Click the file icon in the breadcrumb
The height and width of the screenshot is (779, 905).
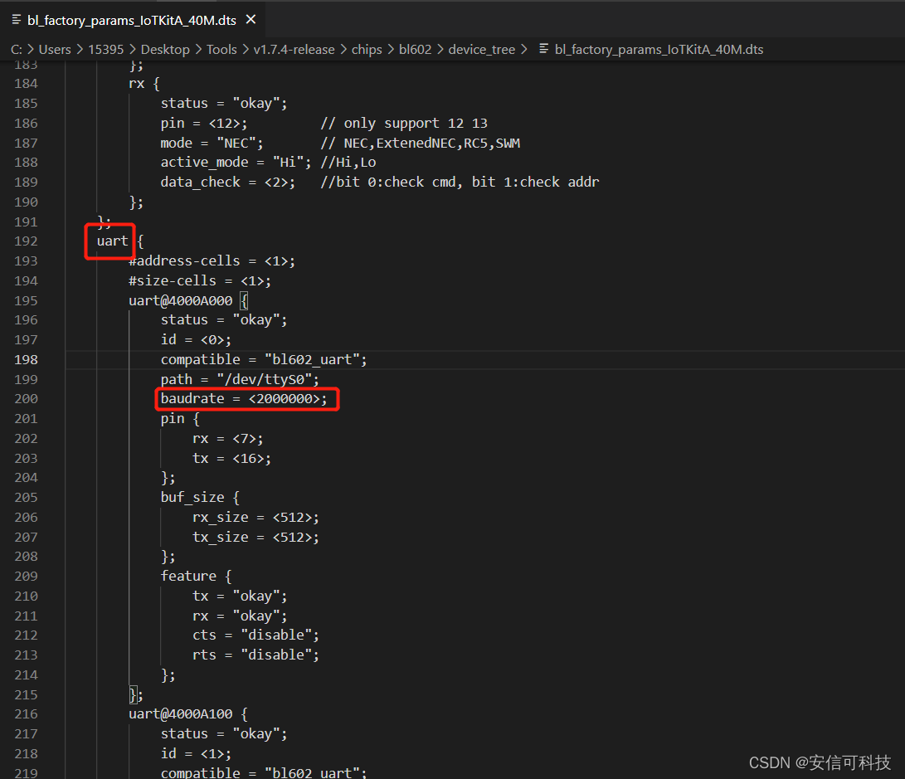(543, 49)
